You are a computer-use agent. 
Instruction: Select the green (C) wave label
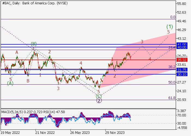[99, 96]
